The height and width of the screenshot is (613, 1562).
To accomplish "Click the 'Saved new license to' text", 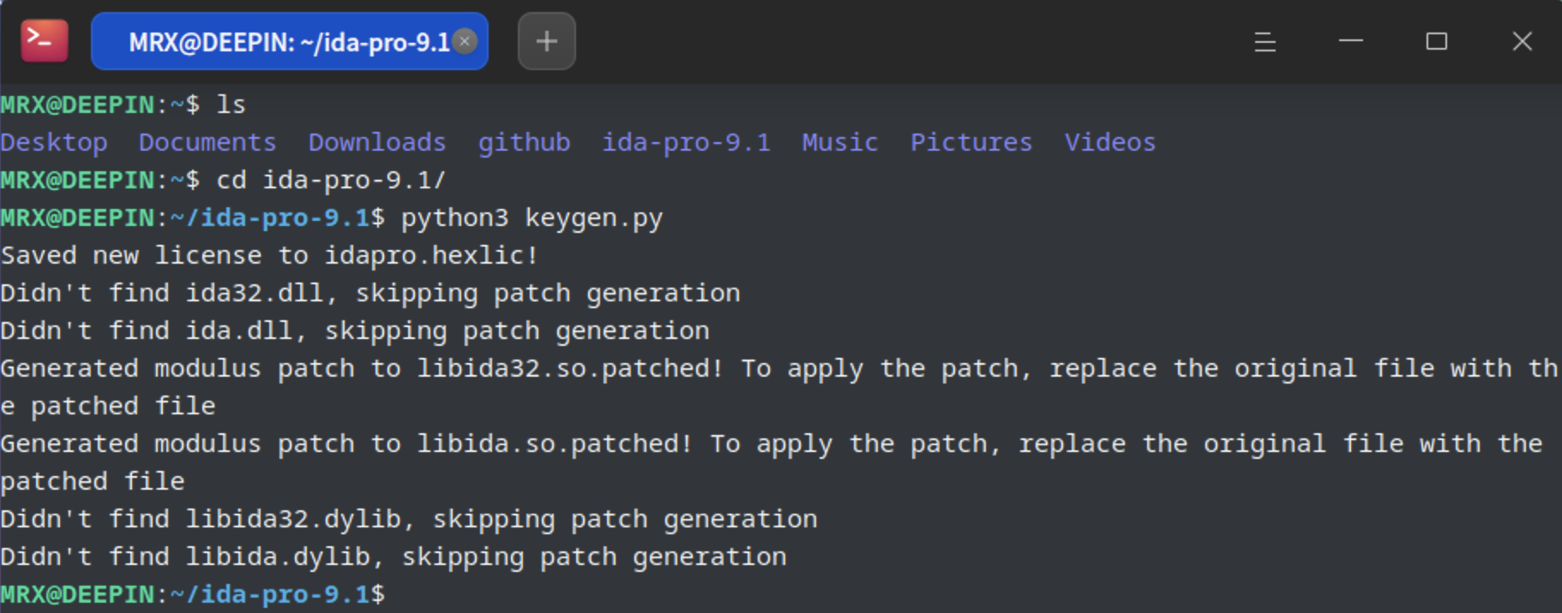I will click(154, 255).
